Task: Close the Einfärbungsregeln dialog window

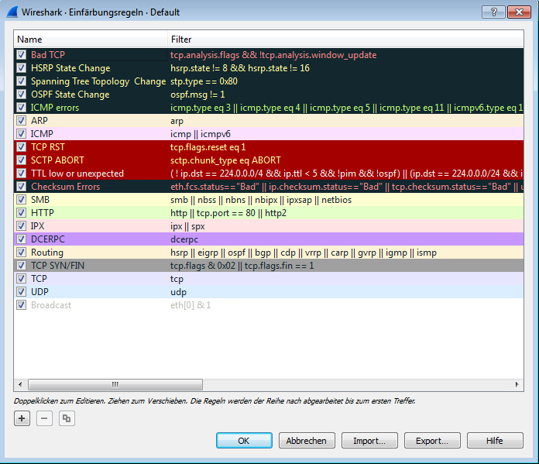Action: pos(520,12)
